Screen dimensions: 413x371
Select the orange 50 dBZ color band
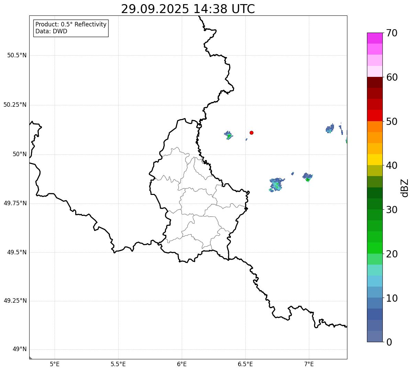[375, 127]
